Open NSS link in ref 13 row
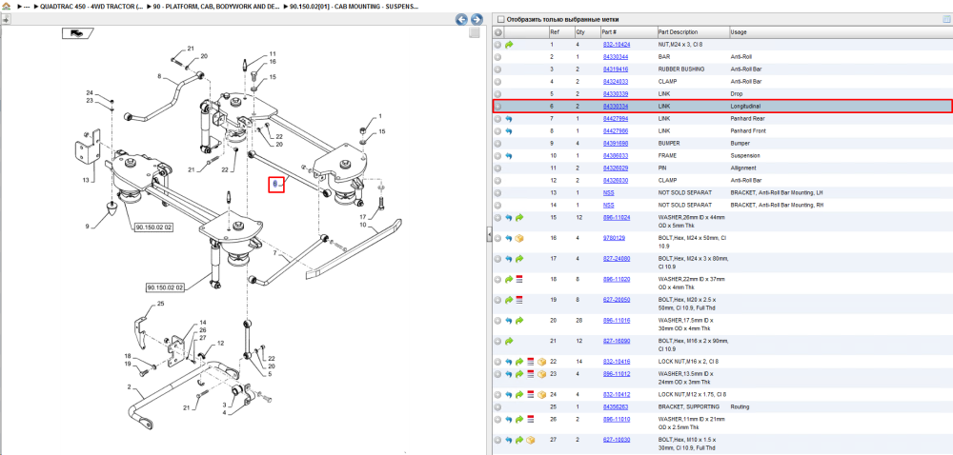The height and width of the screenshot is (455, 953). click(x=608, y=193)
